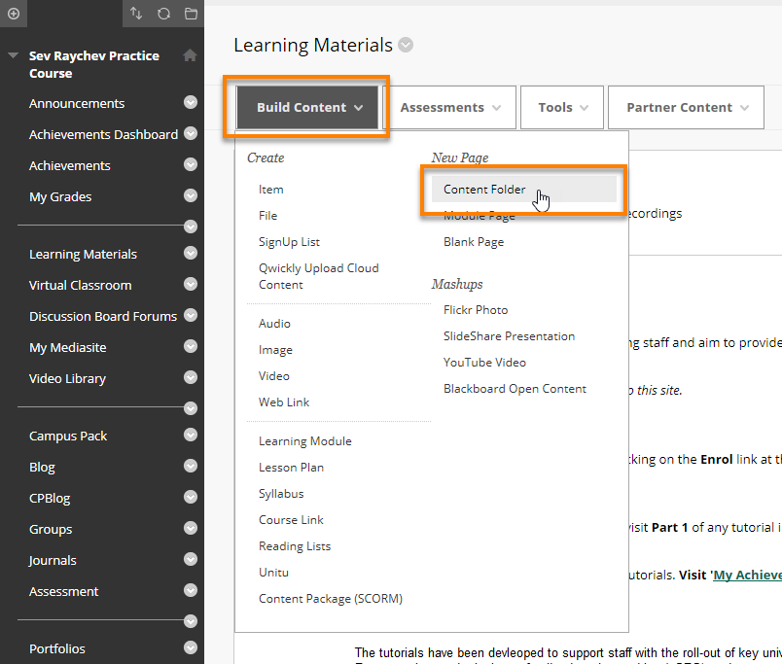Open the Tools dropdown menu
The image size is (782, 664).
tap(562, 108)
